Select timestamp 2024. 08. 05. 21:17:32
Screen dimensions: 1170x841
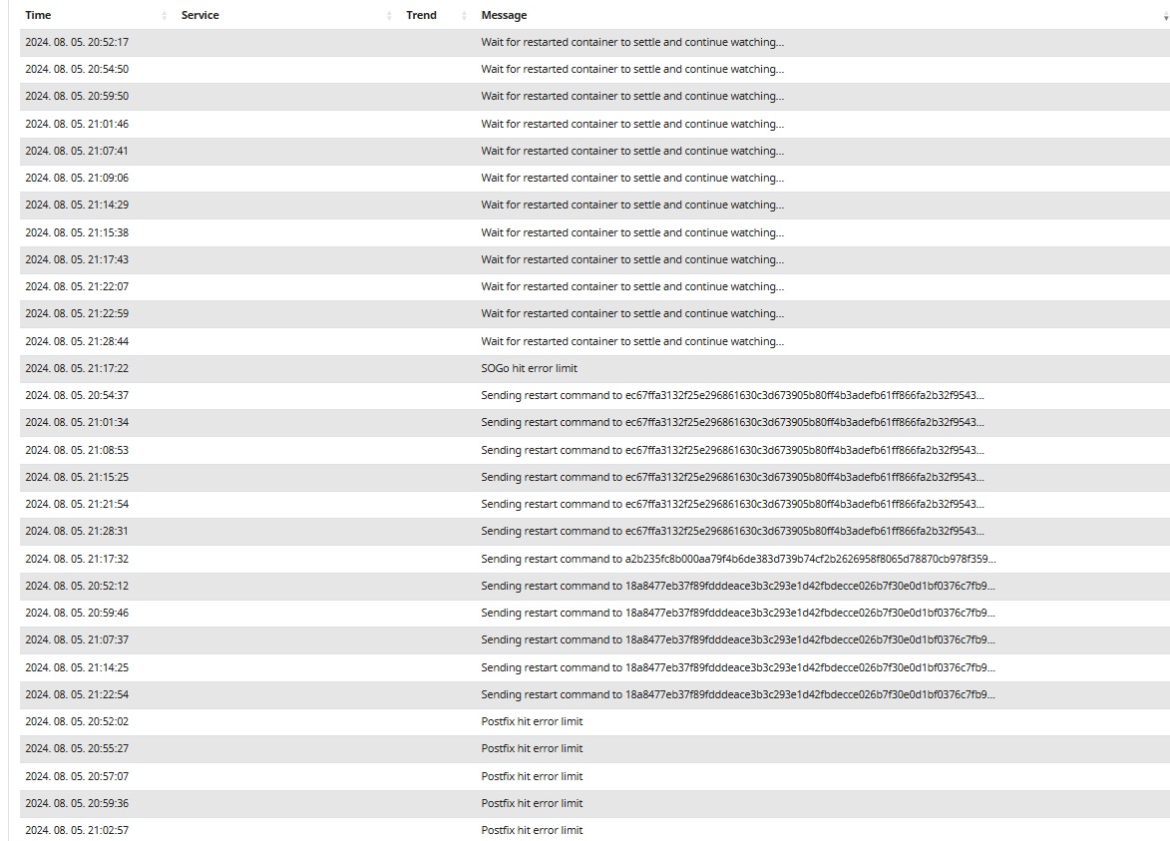click(x=77, y=559)
